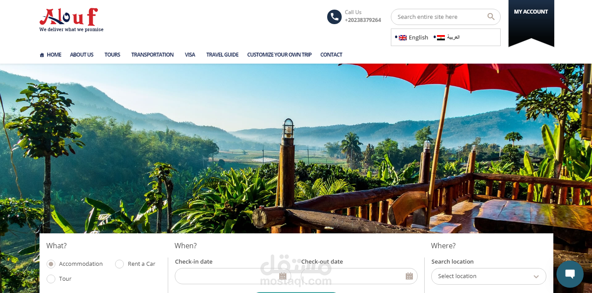
Task: Open the TOURS menu
Action: click(112, 55)
